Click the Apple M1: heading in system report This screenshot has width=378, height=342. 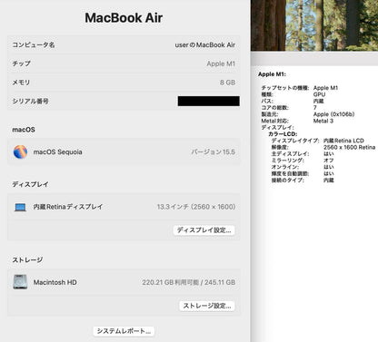pos(272,74)
